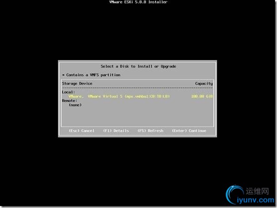Click the Remote: section label

[x=69, y=101]
